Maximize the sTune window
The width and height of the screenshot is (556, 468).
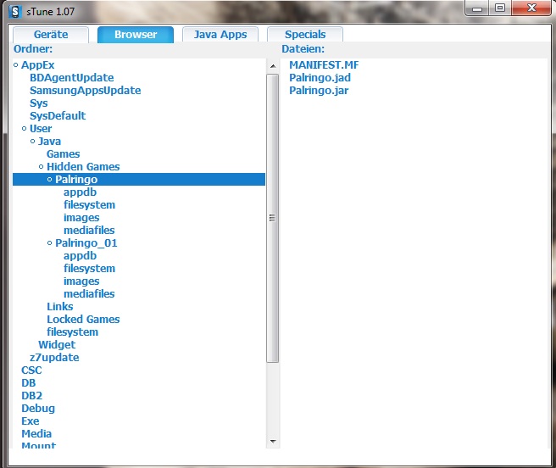(500, 8)
